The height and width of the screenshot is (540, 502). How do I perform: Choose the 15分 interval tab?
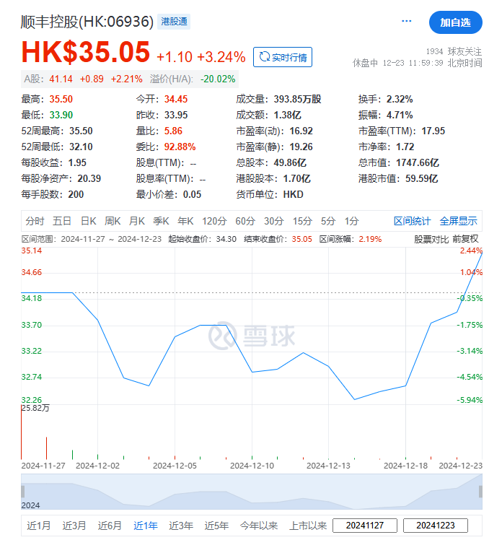coord(302,221)
